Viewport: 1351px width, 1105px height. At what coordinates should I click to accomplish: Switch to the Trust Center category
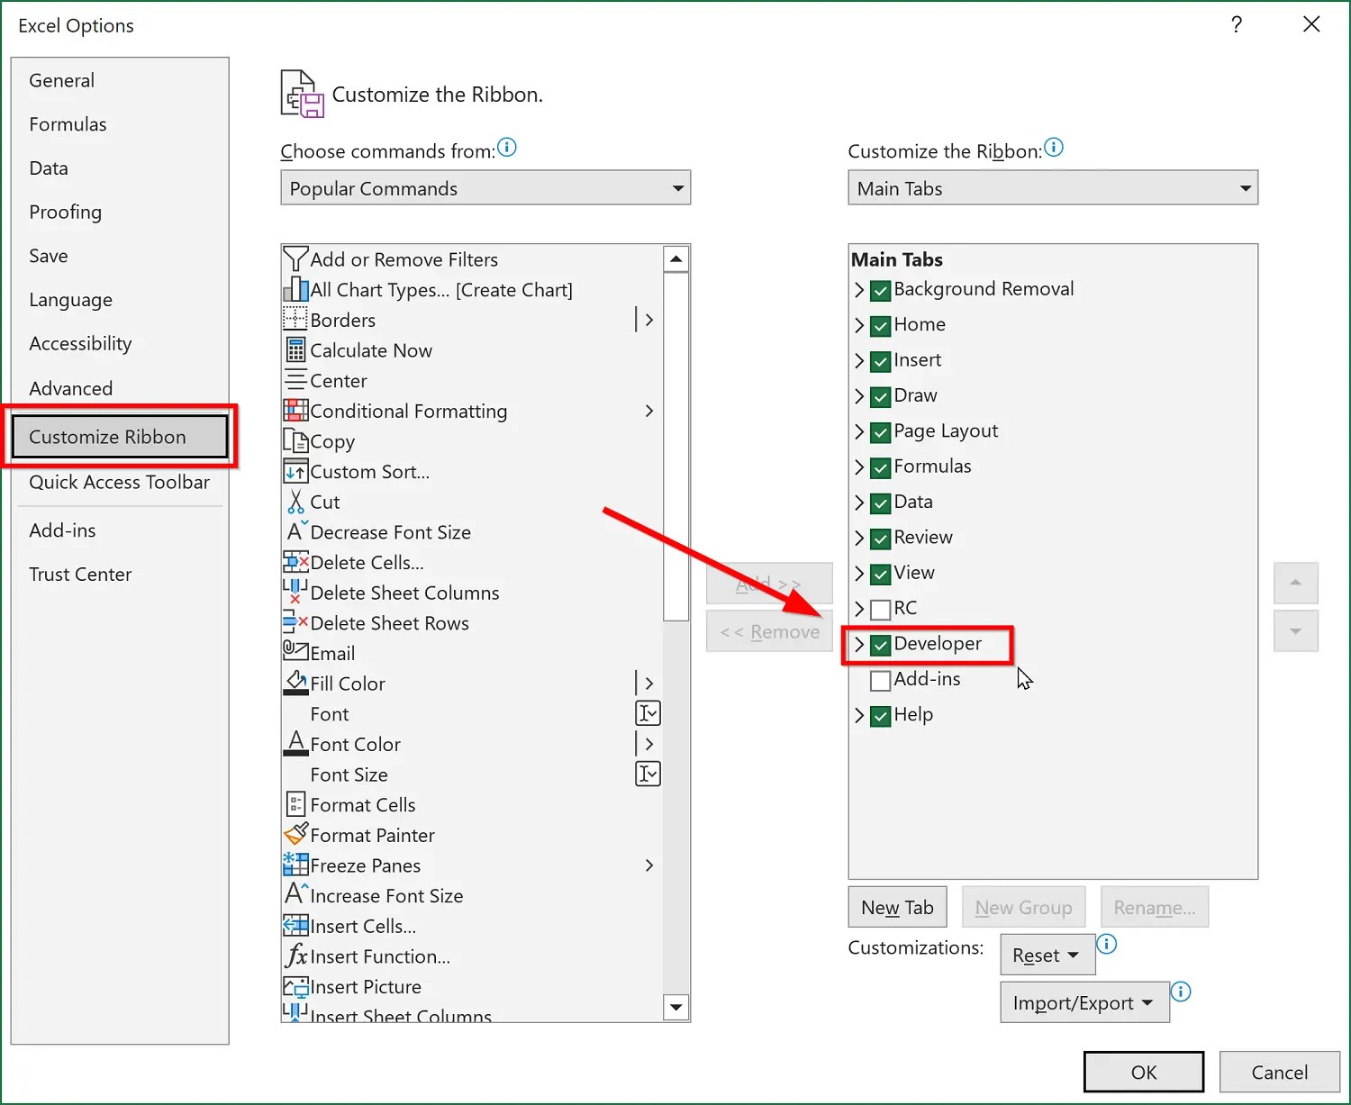[80, 574]
